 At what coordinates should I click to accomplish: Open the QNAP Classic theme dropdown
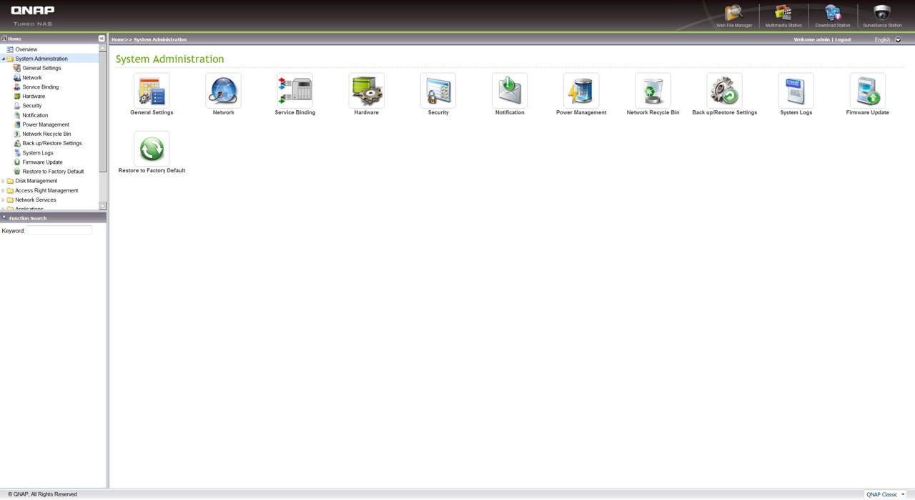point(886,494)
